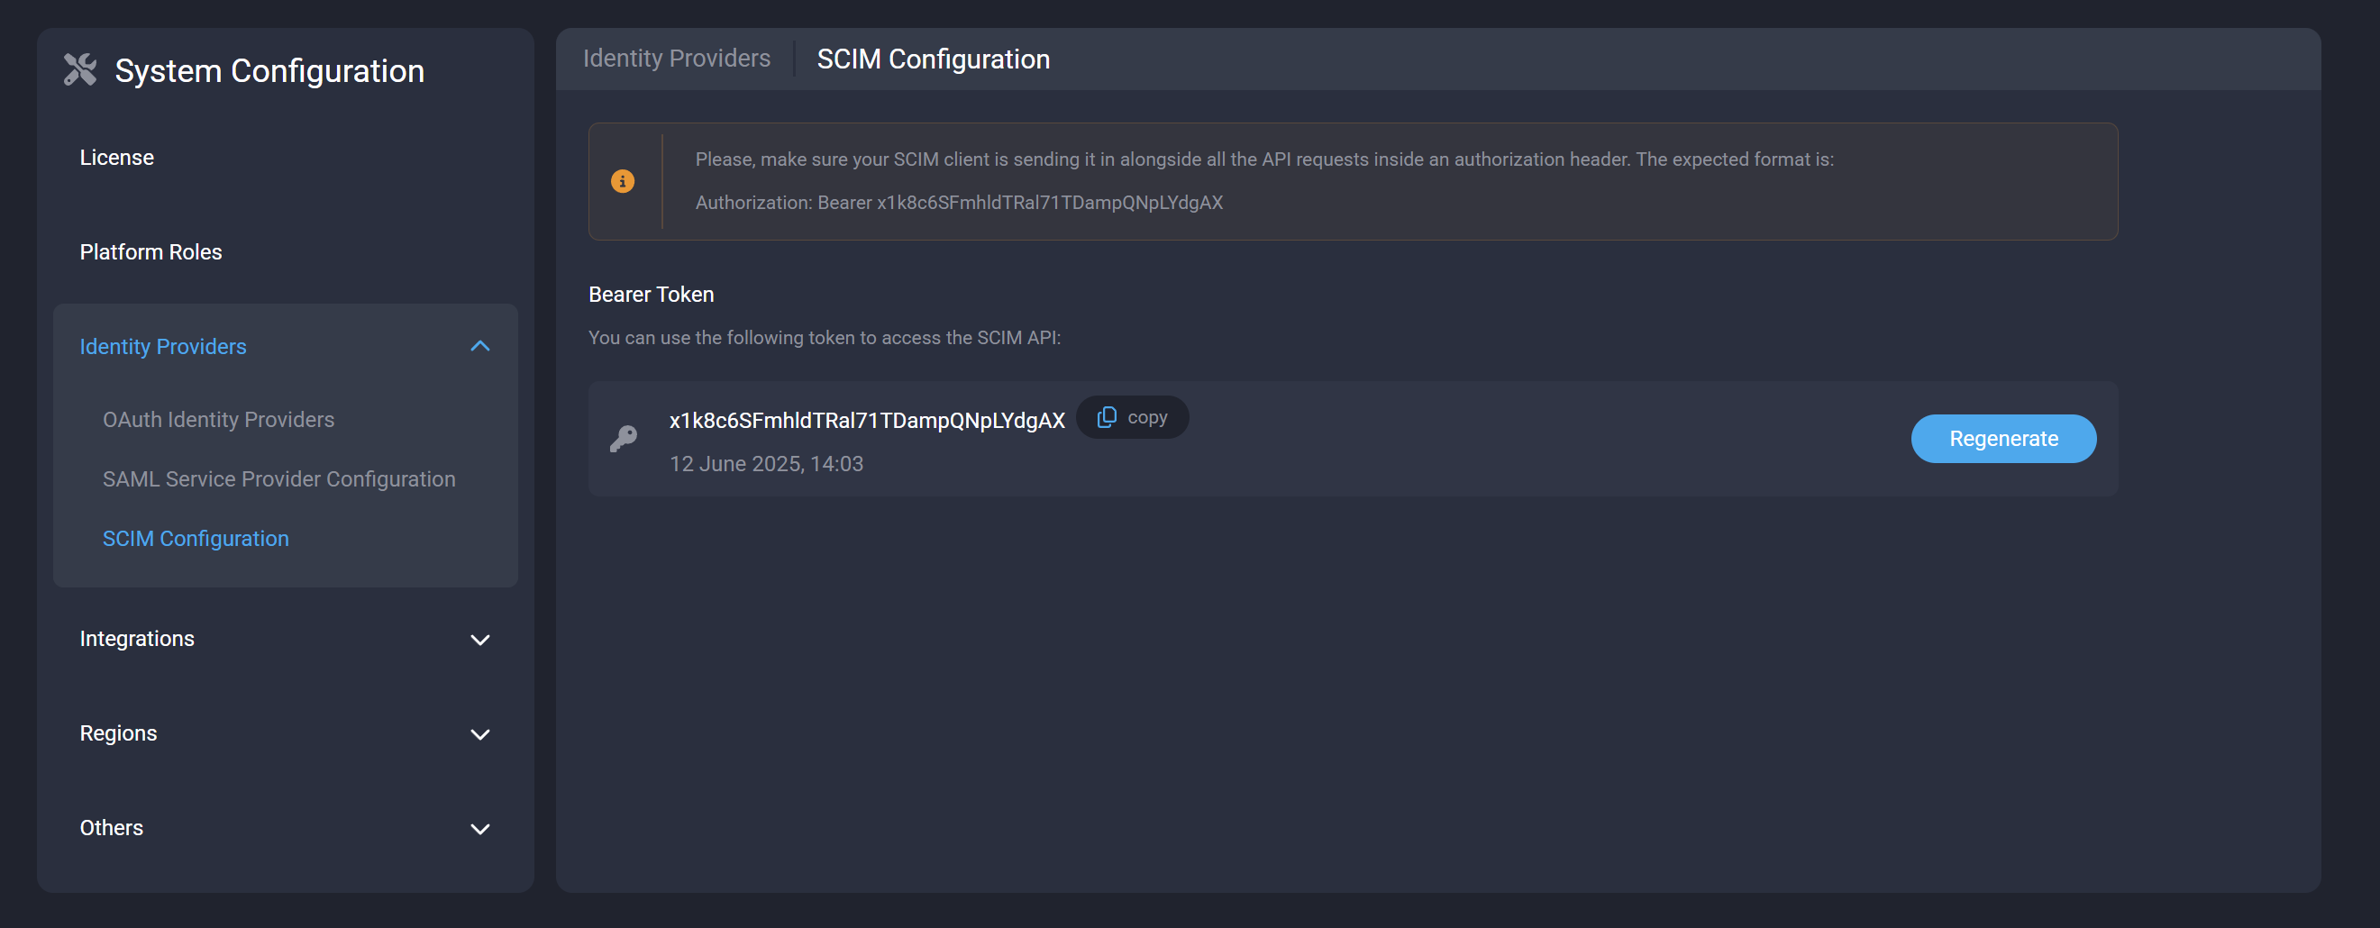Image resolution: width=2380 pixels, height=928 pixels.
Task: Open SAML Service Provider Configuration
Action: pyautogui.click(x=279, y=478)
